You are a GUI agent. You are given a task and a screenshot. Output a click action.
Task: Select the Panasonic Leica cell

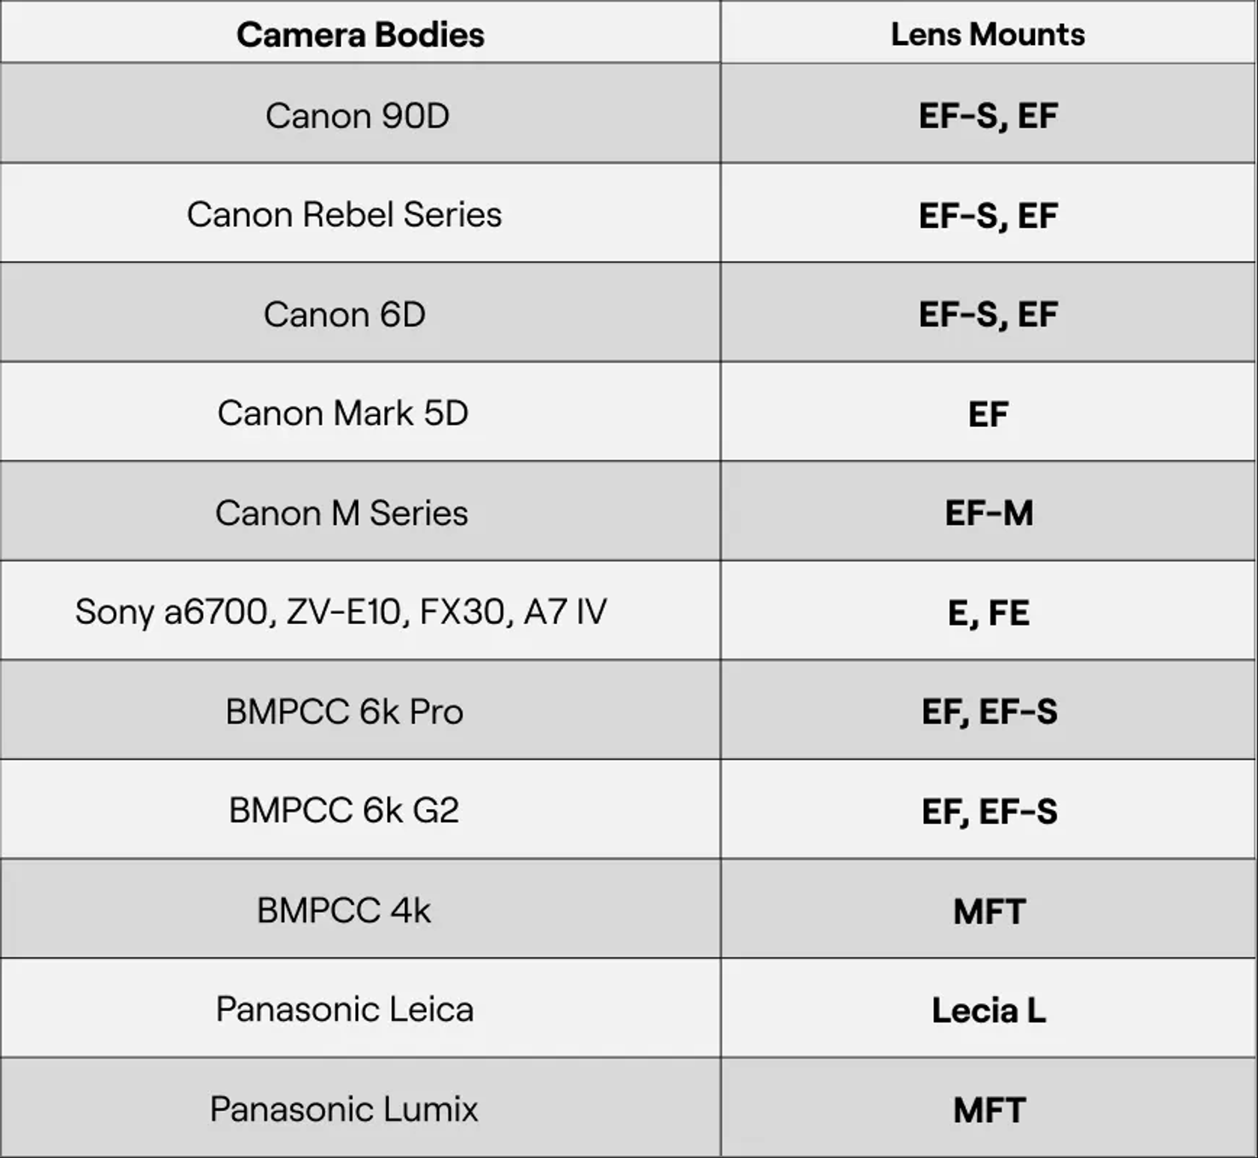click(x=344, y=1010)
